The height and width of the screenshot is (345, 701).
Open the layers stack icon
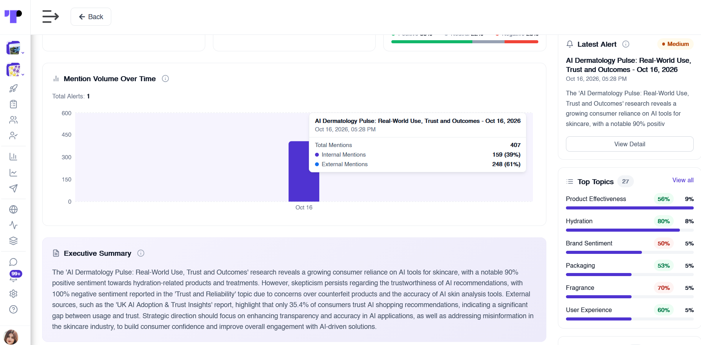point(13,241)
